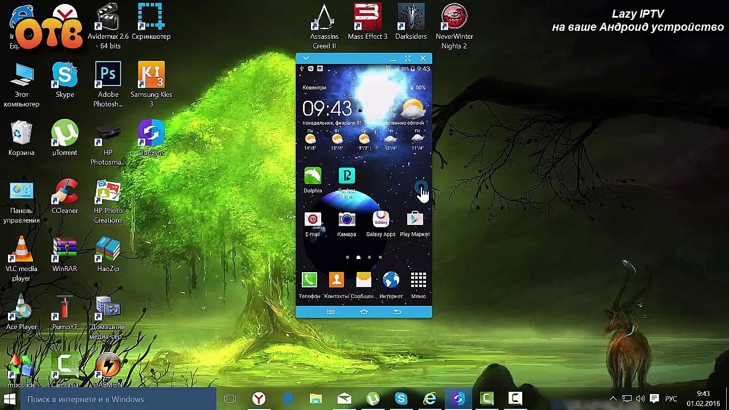
Task: Tap the phone Back navigation button
Action: coord(397,312)
